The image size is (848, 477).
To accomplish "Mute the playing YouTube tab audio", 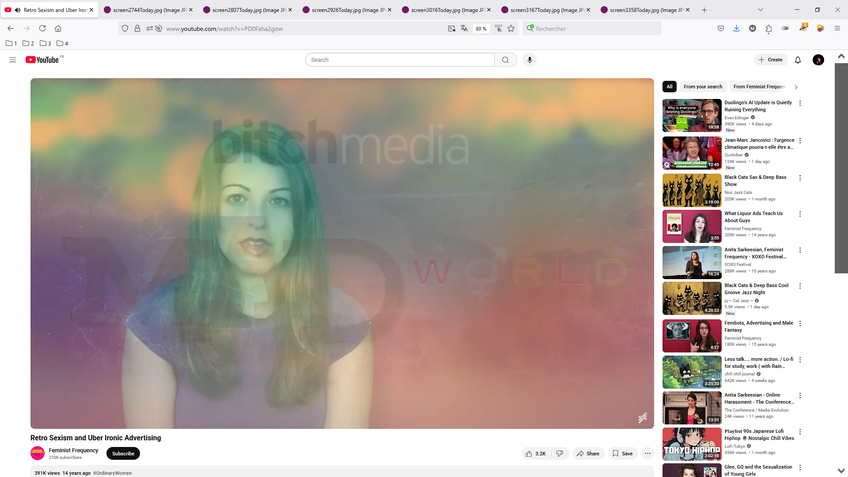I will pos(18,10).
